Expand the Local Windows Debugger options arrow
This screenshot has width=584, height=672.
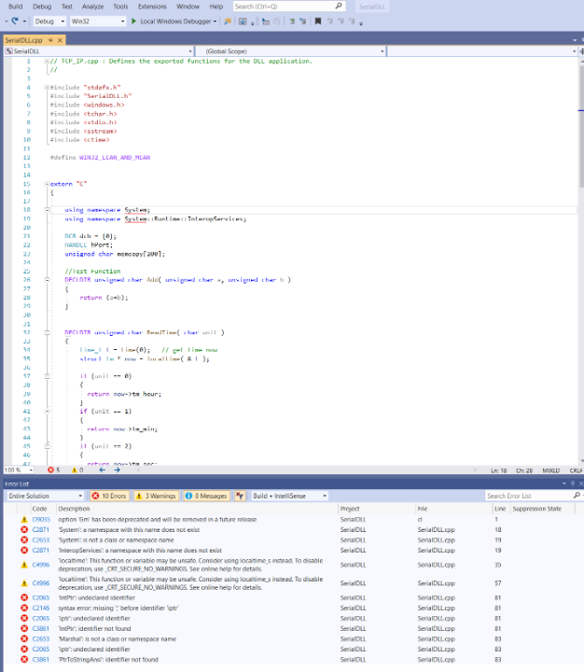coord(215,21)
